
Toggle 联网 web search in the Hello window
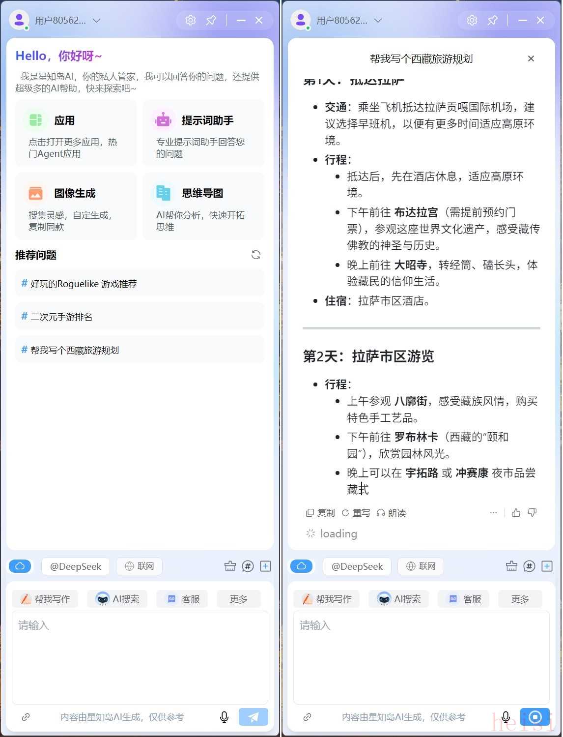[139, 566]
